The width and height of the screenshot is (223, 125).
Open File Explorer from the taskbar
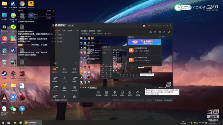(15, 122)
